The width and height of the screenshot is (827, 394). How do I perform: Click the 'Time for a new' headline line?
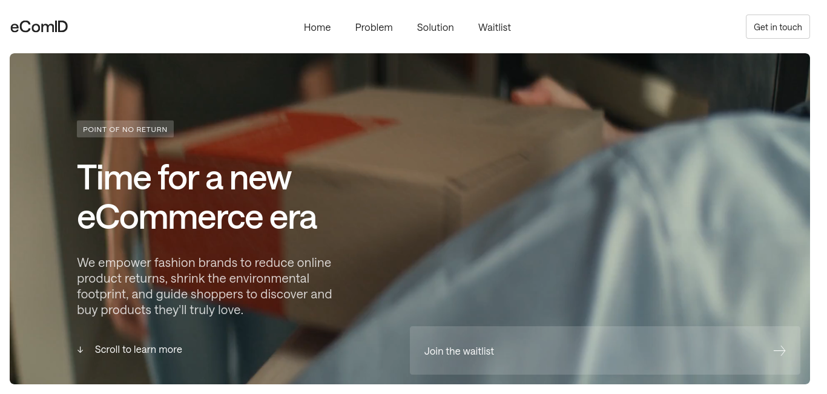click(185, 177)
